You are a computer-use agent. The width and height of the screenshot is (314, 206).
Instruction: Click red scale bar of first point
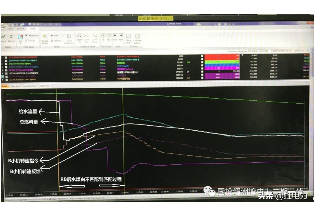222,56
